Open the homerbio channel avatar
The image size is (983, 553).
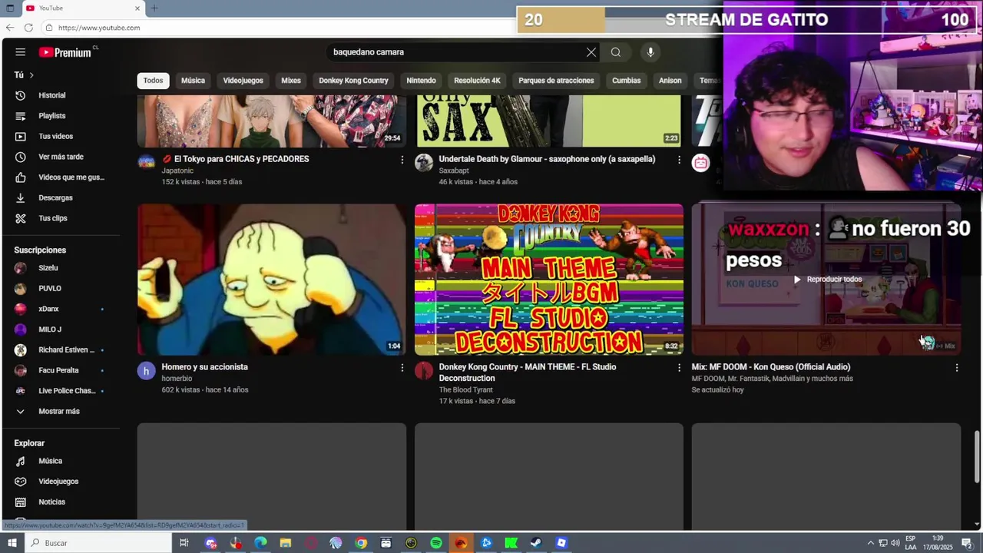coord(146,371)
